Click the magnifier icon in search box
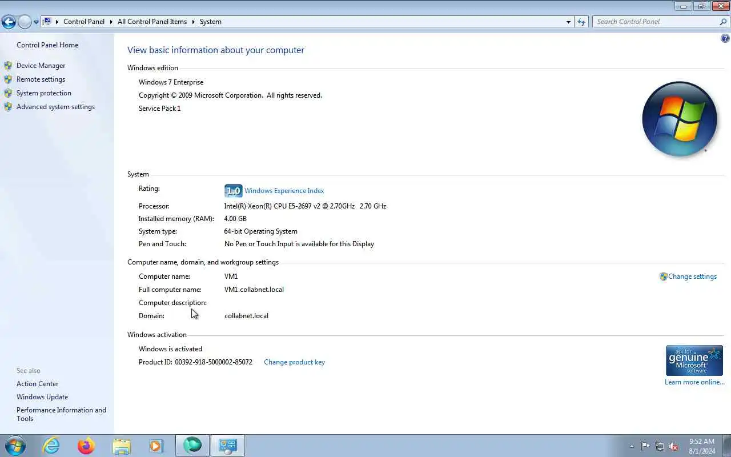Image resolution: width=731 pixels, height=457 pixels. [723, 22]
